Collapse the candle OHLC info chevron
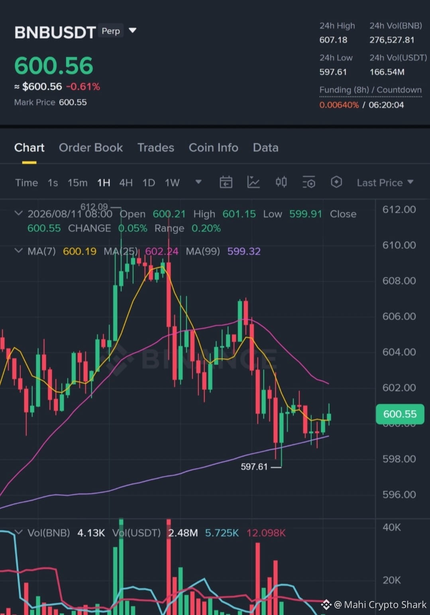430x615 pixels. pyautogui.click(x=18, y=213)
